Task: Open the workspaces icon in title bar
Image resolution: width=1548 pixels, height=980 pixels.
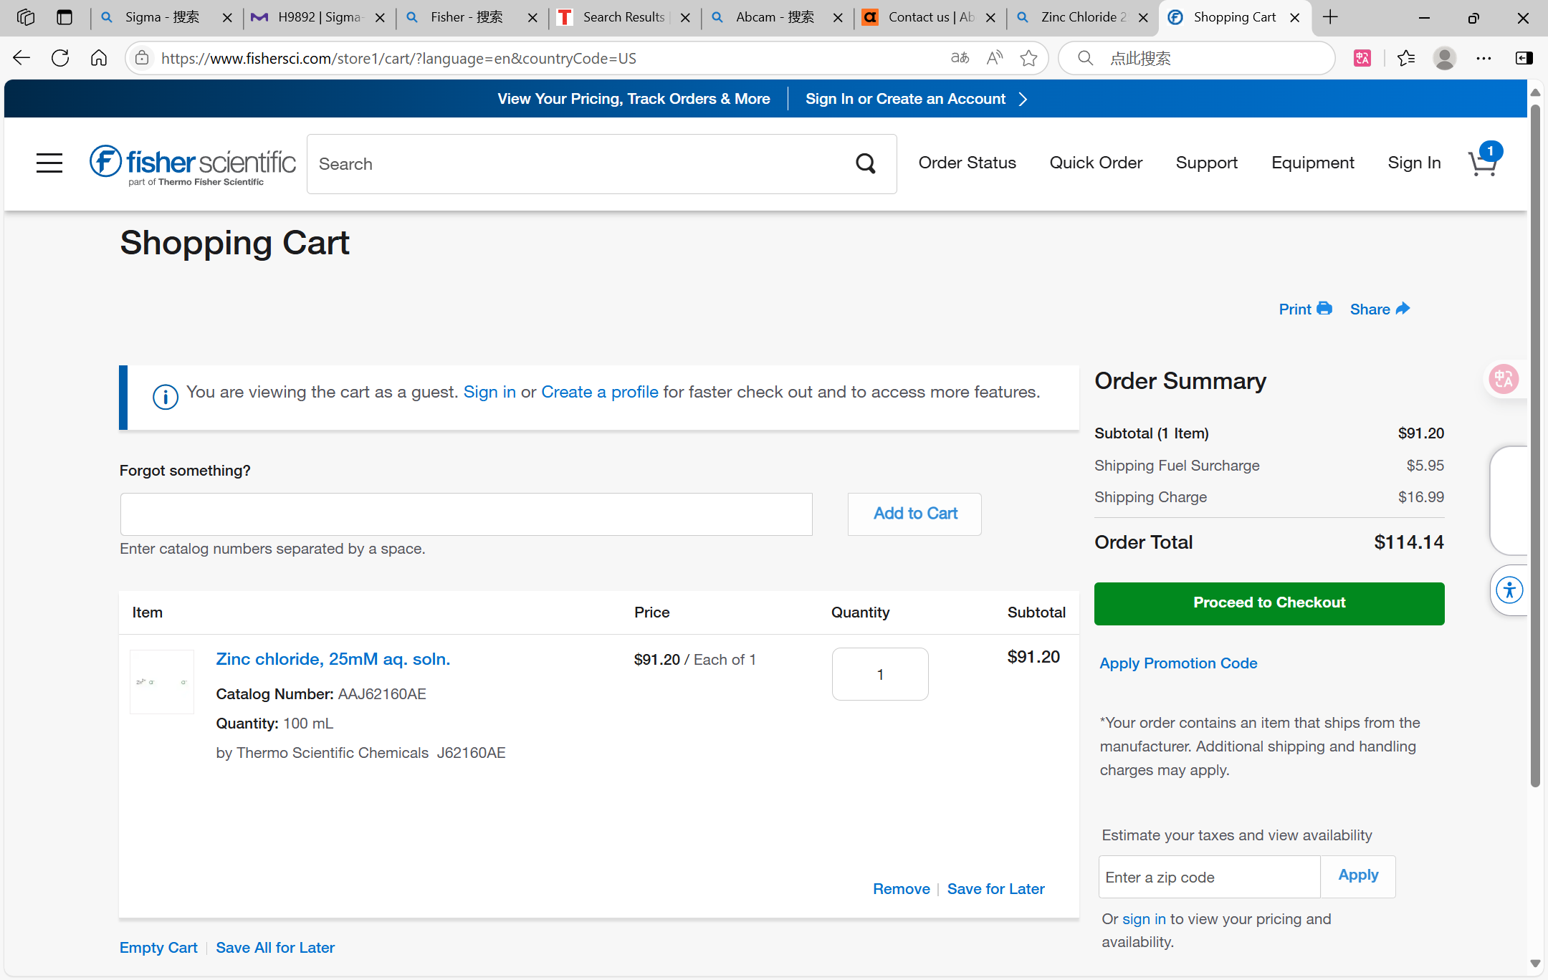Action: point(26,17)
